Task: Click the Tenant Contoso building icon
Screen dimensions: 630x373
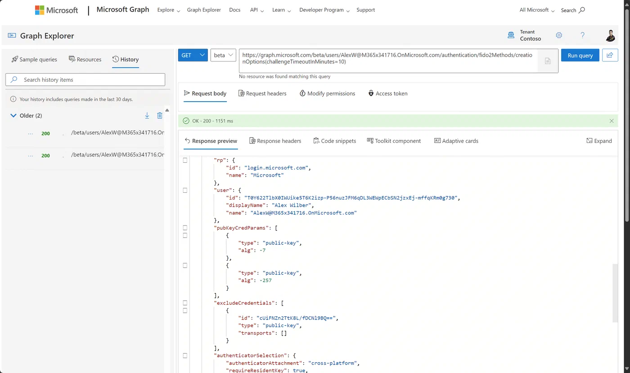Action: tap(511, 35)
